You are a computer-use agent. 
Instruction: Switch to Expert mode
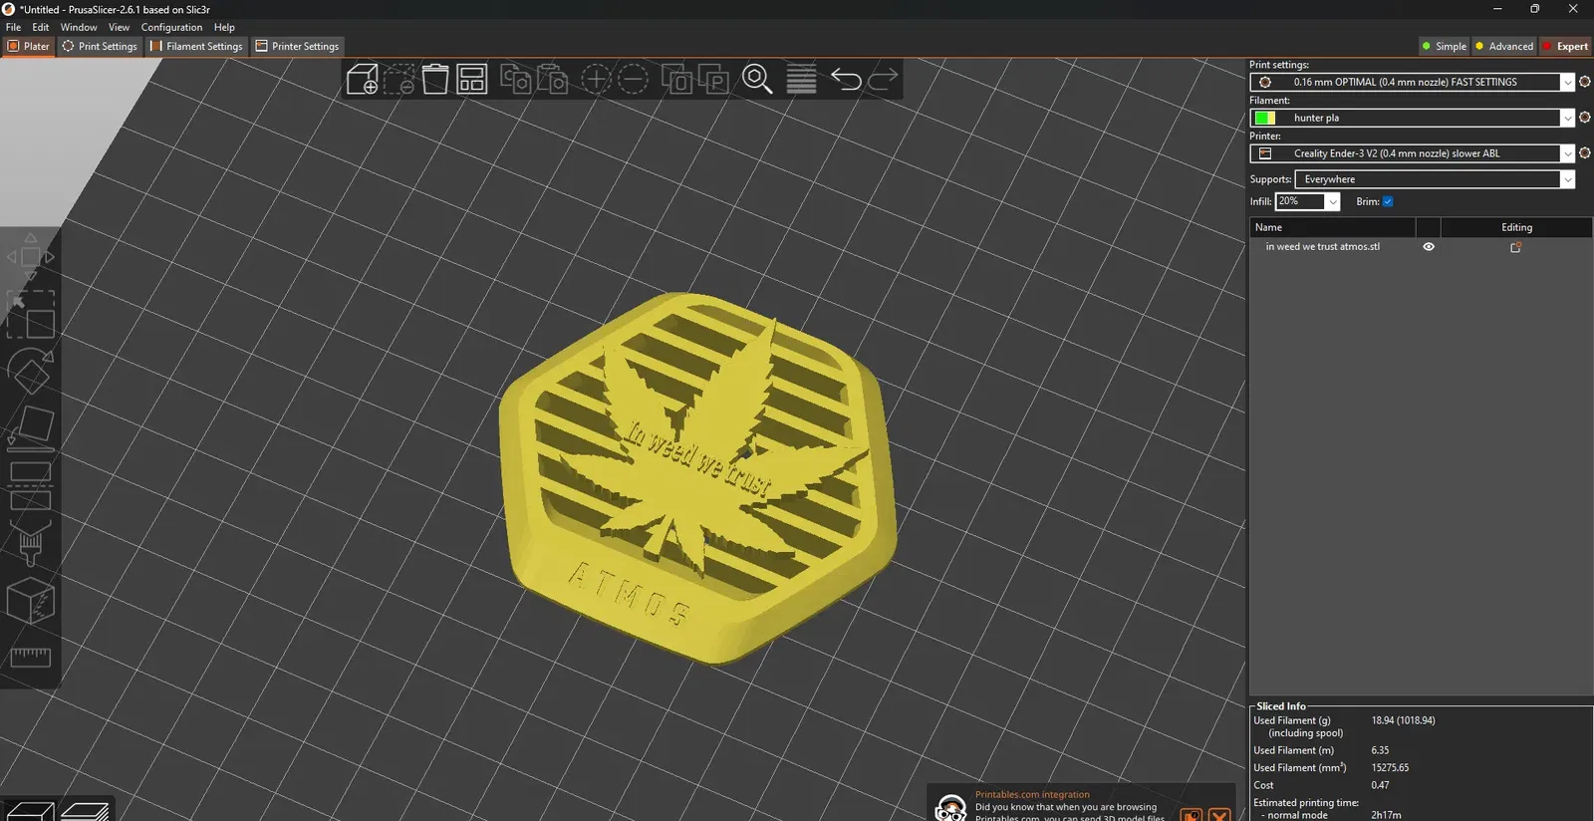1565,46
